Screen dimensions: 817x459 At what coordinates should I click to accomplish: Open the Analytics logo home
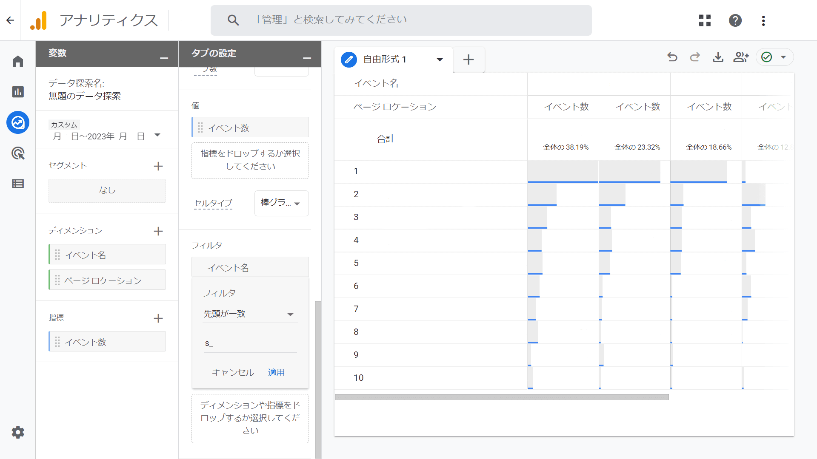38,20
